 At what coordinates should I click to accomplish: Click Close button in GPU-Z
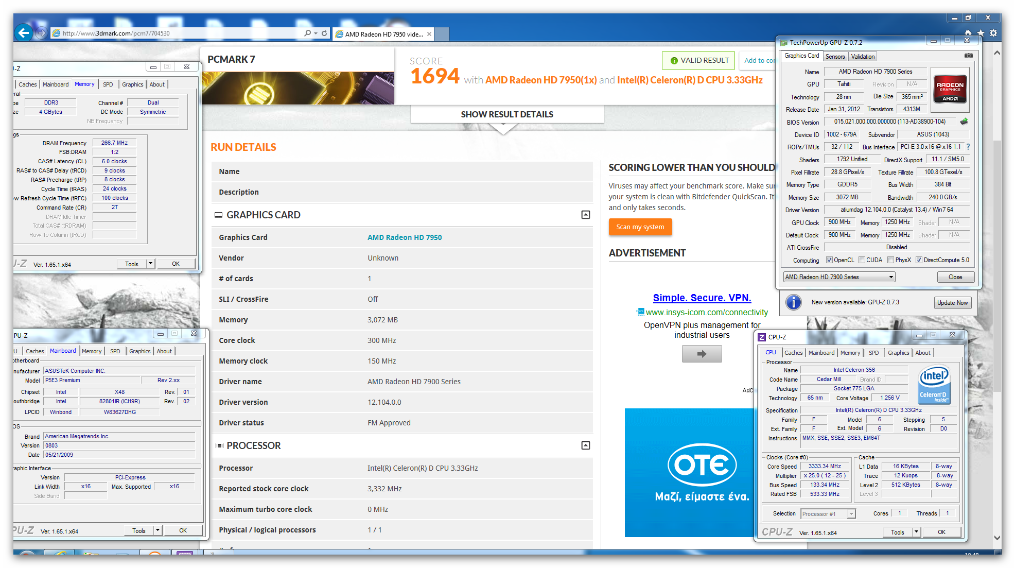click(x=955, y=277)
